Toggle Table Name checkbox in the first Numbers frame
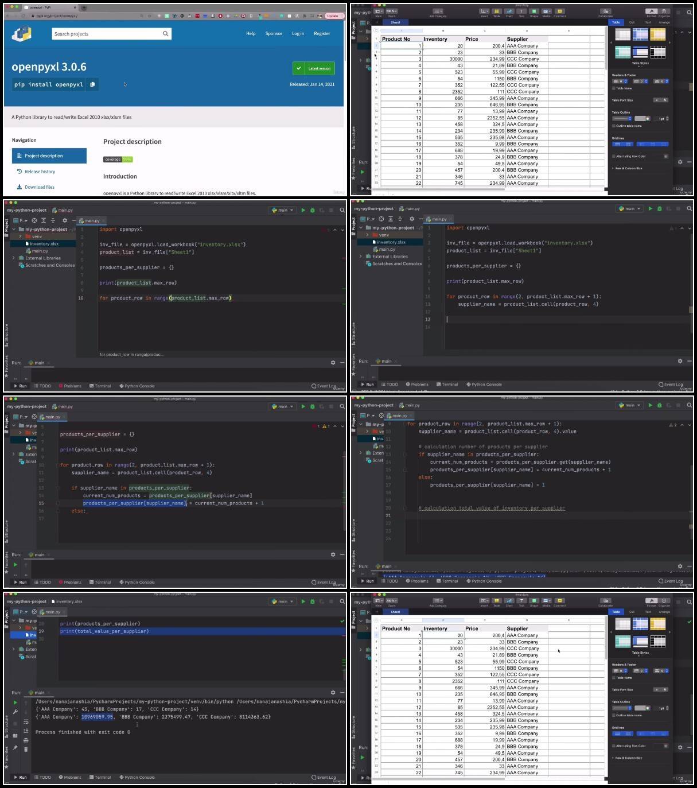 [614, 88]
